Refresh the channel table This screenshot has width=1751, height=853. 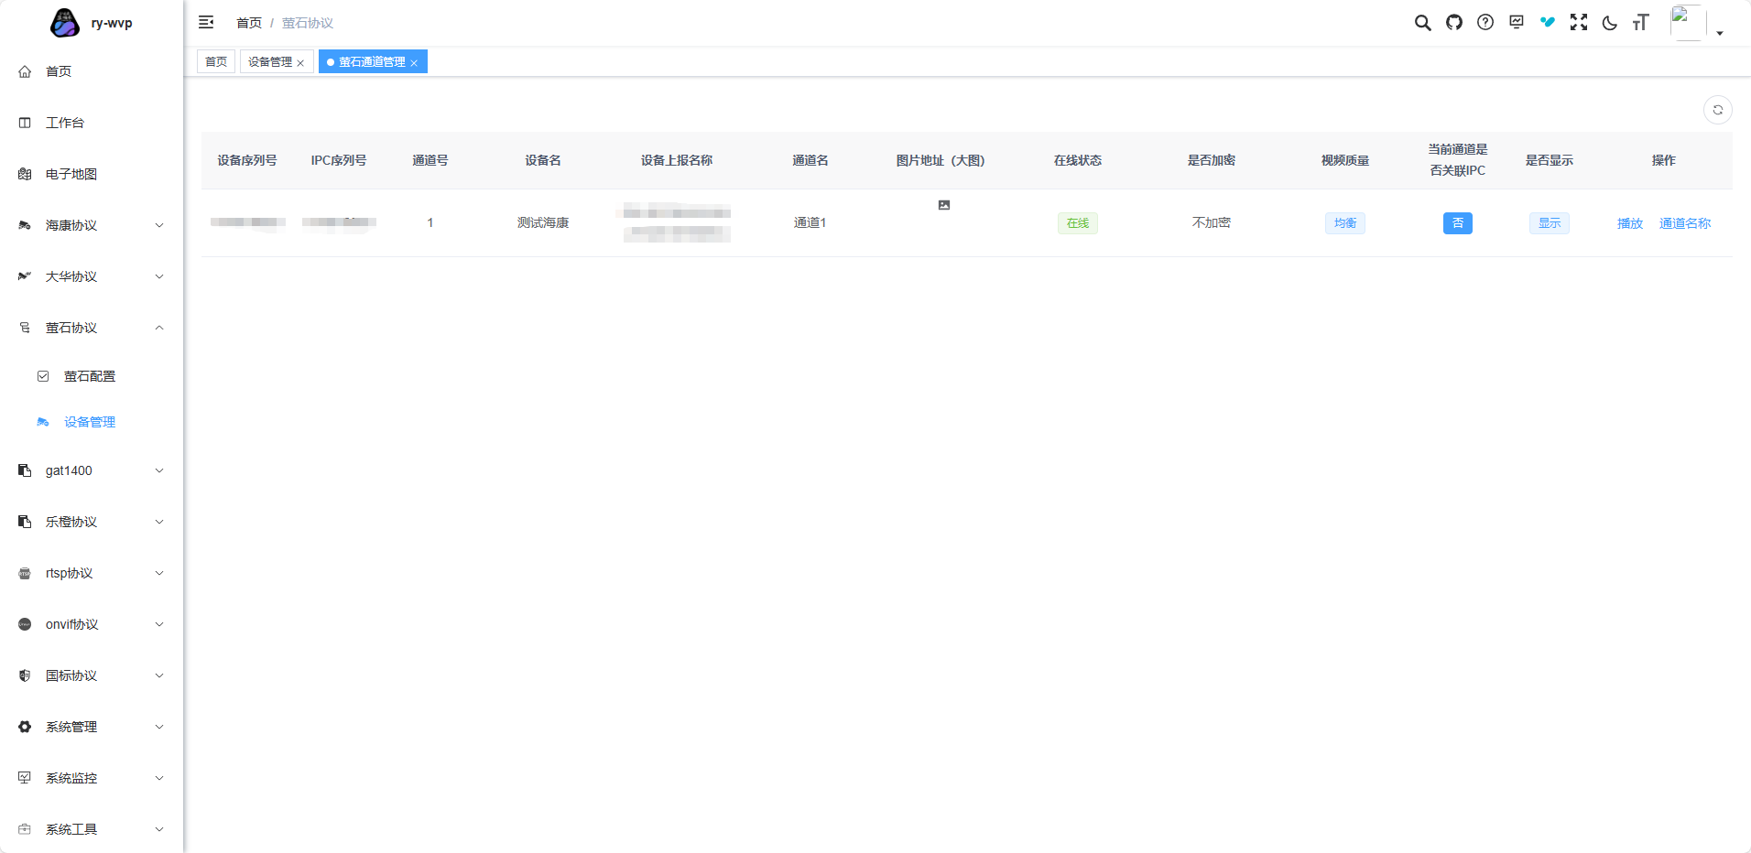point(1717,110)
